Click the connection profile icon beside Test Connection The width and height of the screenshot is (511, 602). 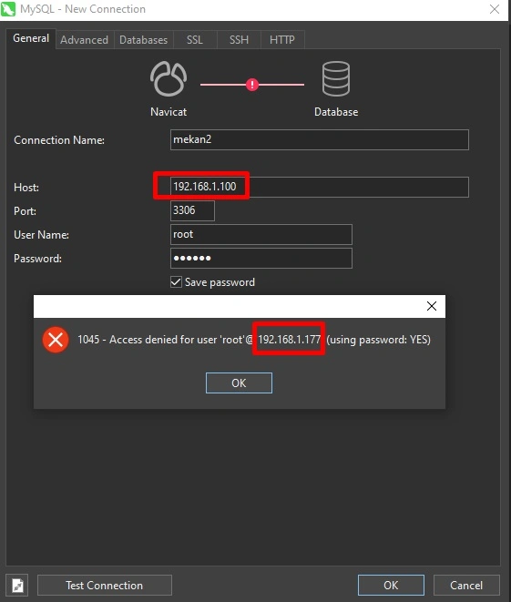[x=17, y=586]
